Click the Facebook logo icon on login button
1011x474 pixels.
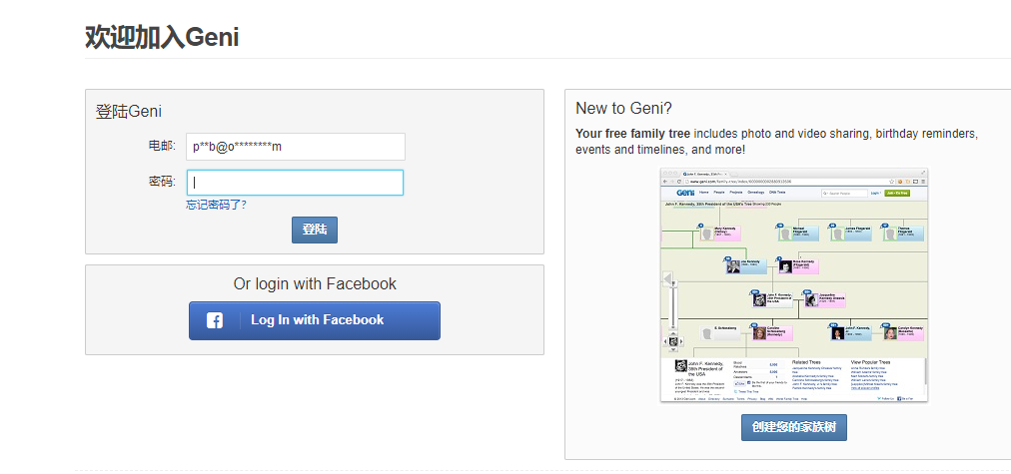[215, 320]
